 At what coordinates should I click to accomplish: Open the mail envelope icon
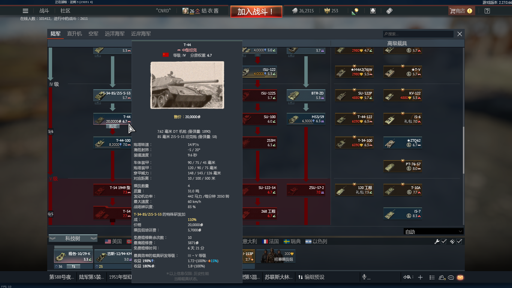click(x=460, y=277)
